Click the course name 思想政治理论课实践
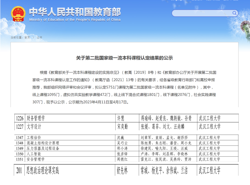 42,170
